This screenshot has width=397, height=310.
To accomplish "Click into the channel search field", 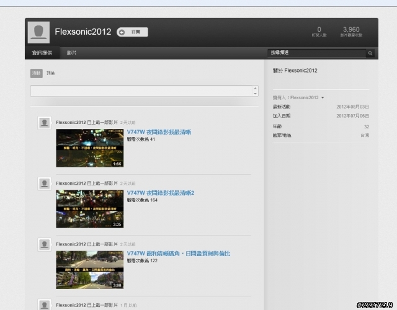I will tap(316, 53).
